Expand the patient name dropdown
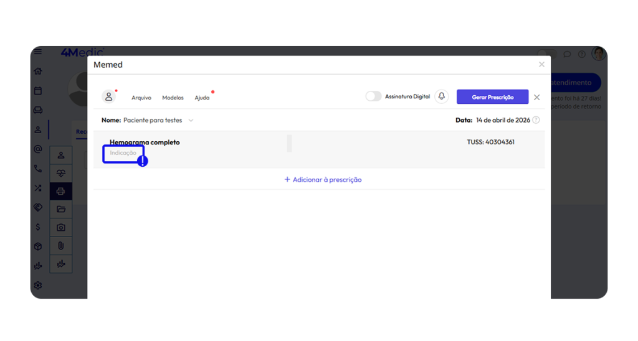The width and height of the screenshot is (638, 341). [191, 120]
